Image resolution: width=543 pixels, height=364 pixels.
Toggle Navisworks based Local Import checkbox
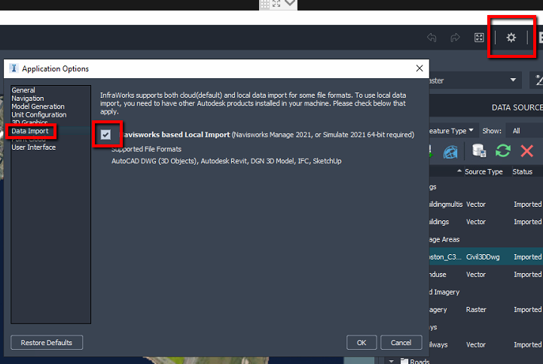(105, 135)
